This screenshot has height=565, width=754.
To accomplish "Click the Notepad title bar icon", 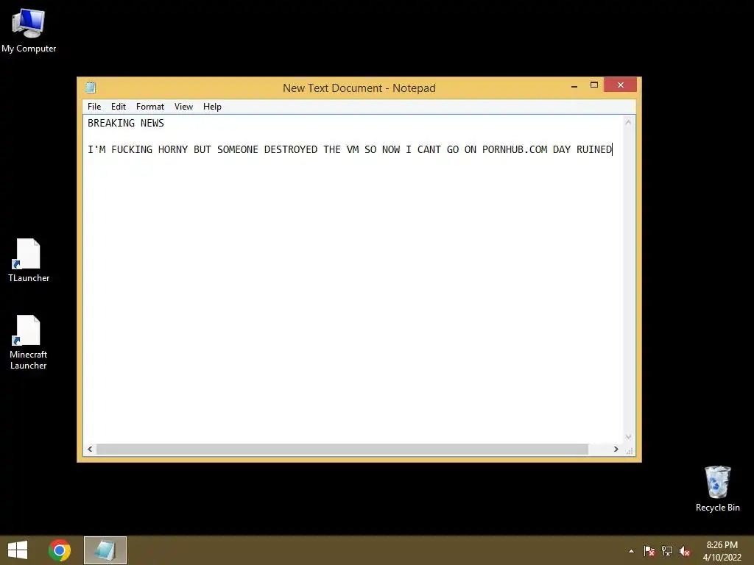I will click(91, 88).
